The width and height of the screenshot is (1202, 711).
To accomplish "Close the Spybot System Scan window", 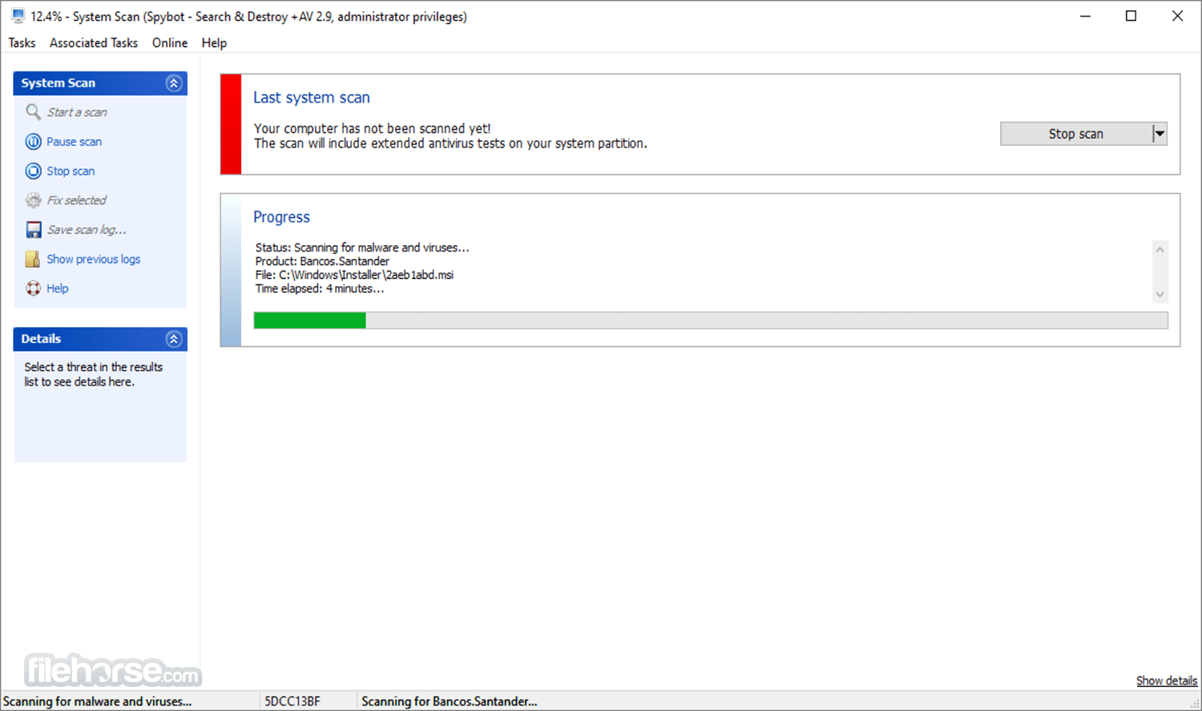I will point(1177,16).
